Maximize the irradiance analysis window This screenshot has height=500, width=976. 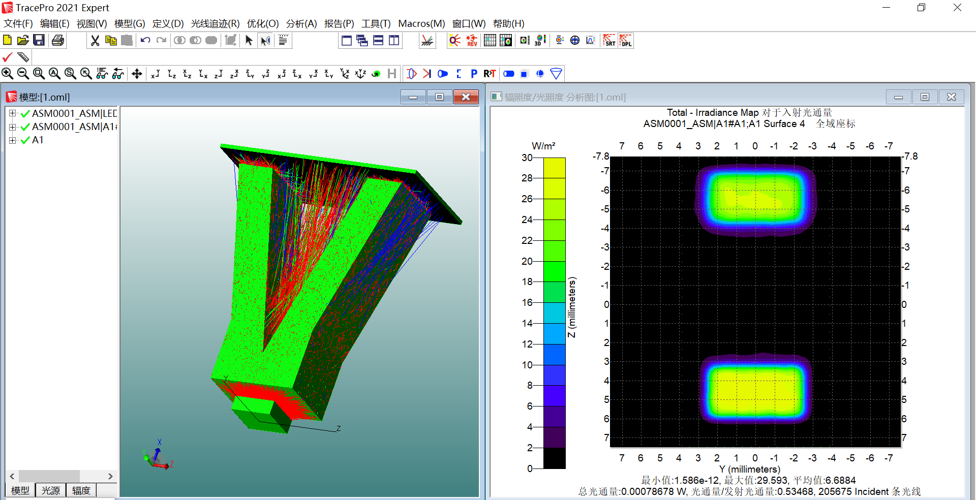[925, 97]
